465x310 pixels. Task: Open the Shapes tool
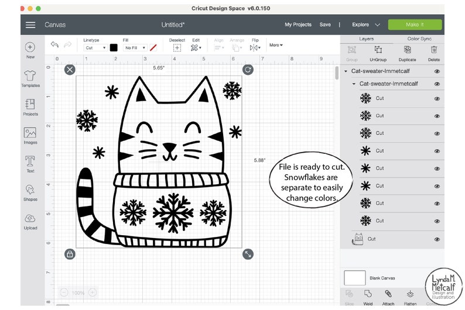[x=30, y=192]
